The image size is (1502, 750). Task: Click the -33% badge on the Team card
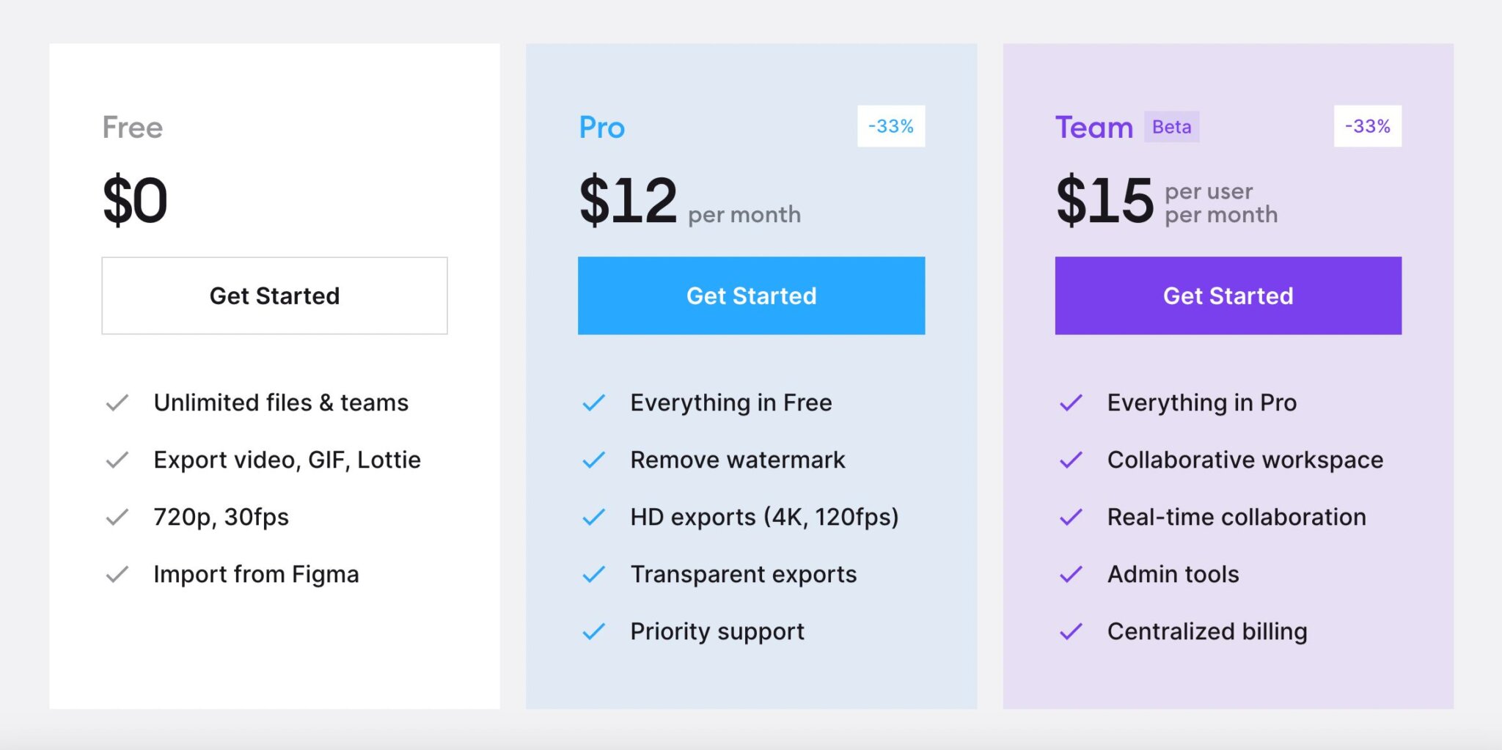(x=1366, y=126)
